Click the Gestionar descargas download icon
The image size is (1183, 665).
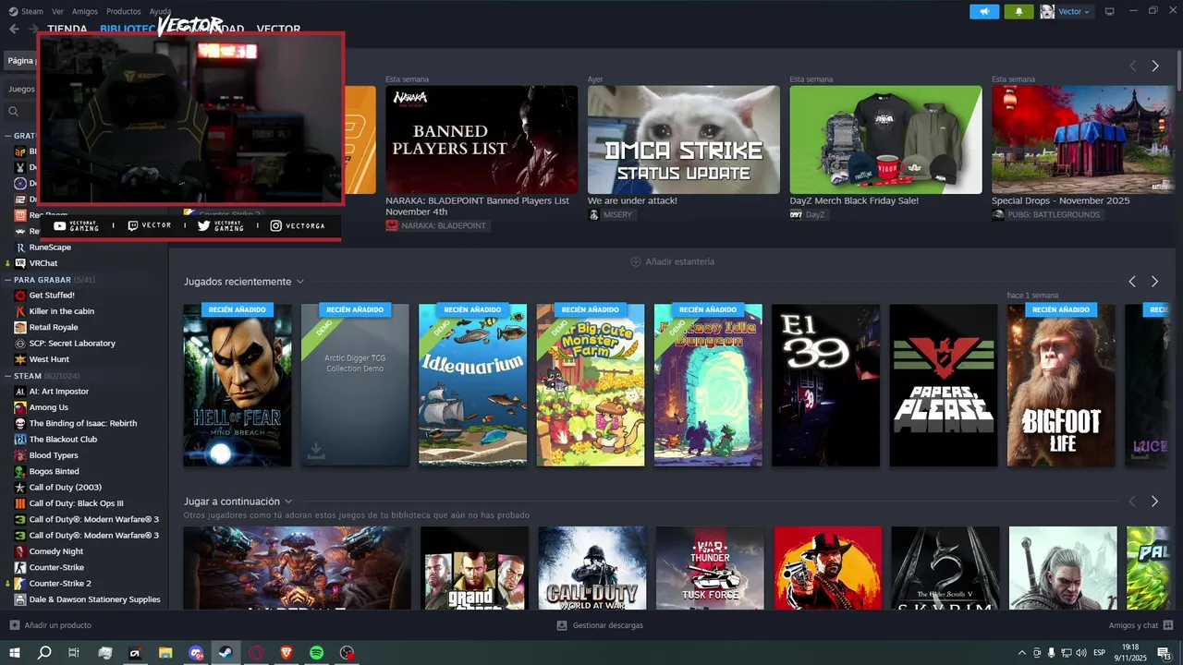click(562, 625)
